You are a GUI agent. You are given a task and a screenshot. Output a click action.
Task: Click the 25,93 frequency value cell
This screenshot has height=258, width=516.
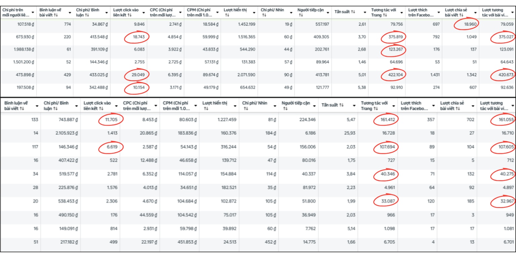[349, 133]
